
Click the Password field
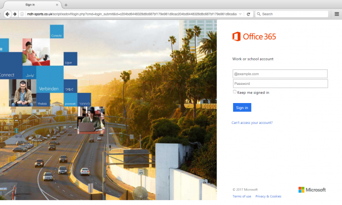(x=280, y=83)
